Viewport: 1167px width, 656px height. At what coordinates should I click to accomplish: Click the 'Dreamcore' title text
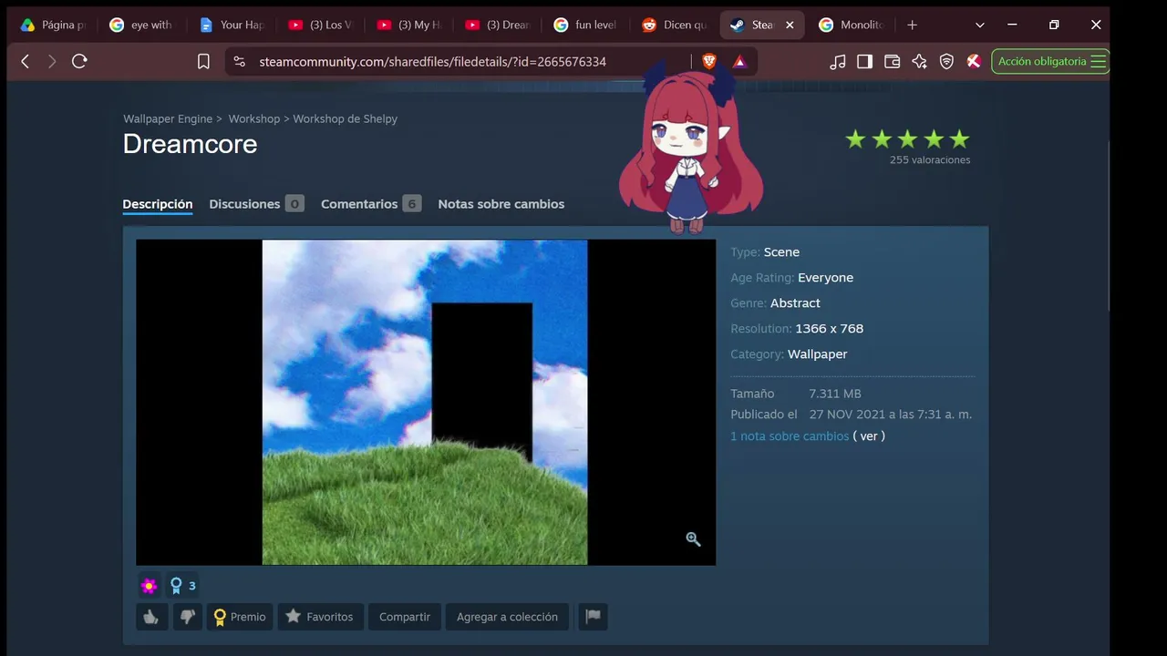click(x=190, y=144)
